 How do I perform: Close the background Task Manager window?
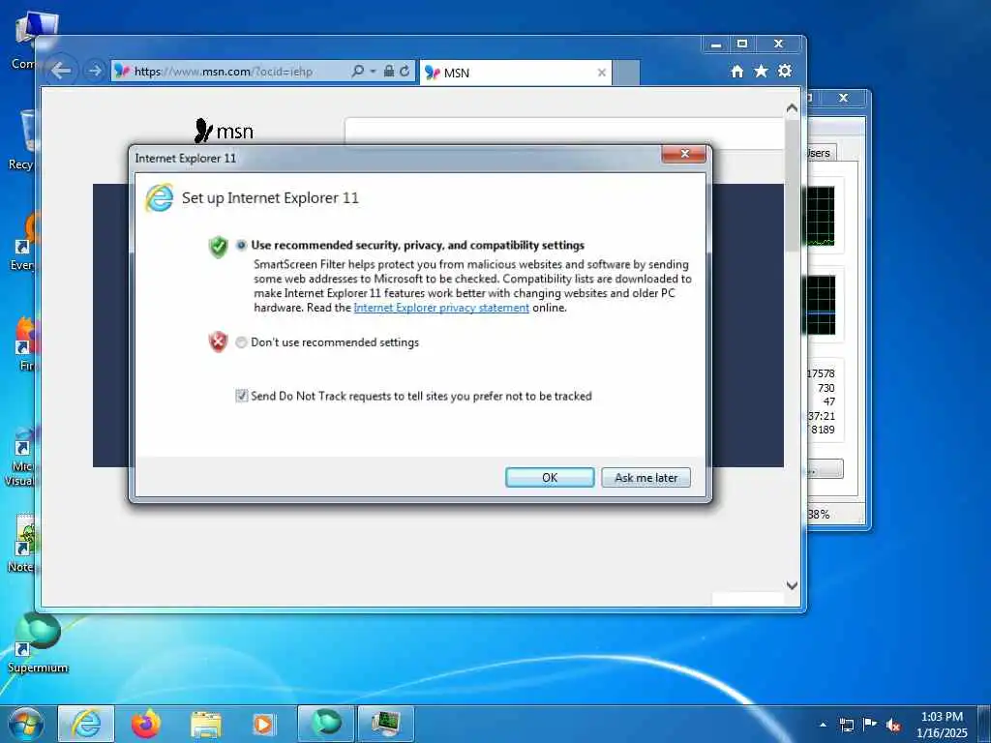click(x=843, y=98)
